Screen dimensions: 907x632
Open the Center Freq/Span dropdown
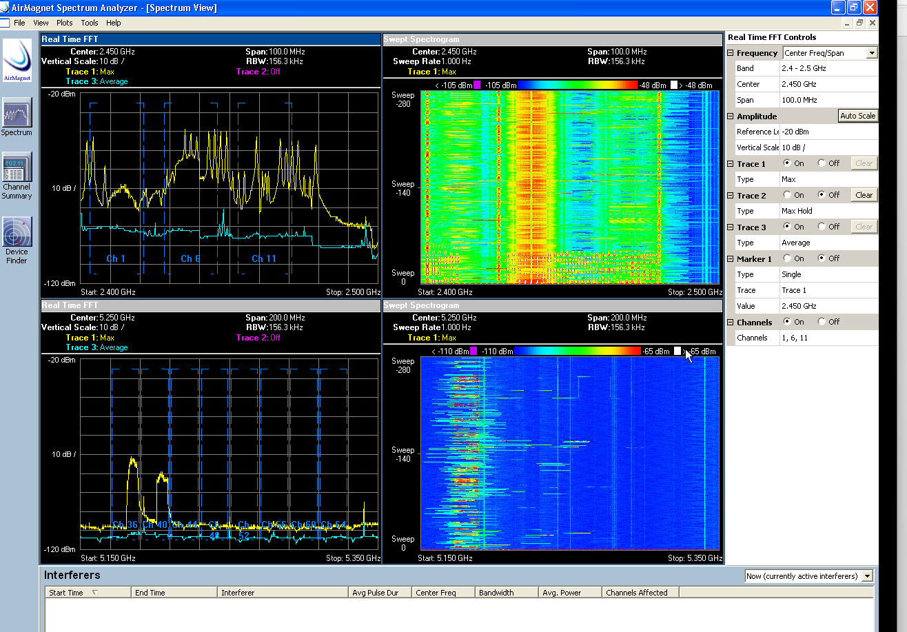pos(871,53)
